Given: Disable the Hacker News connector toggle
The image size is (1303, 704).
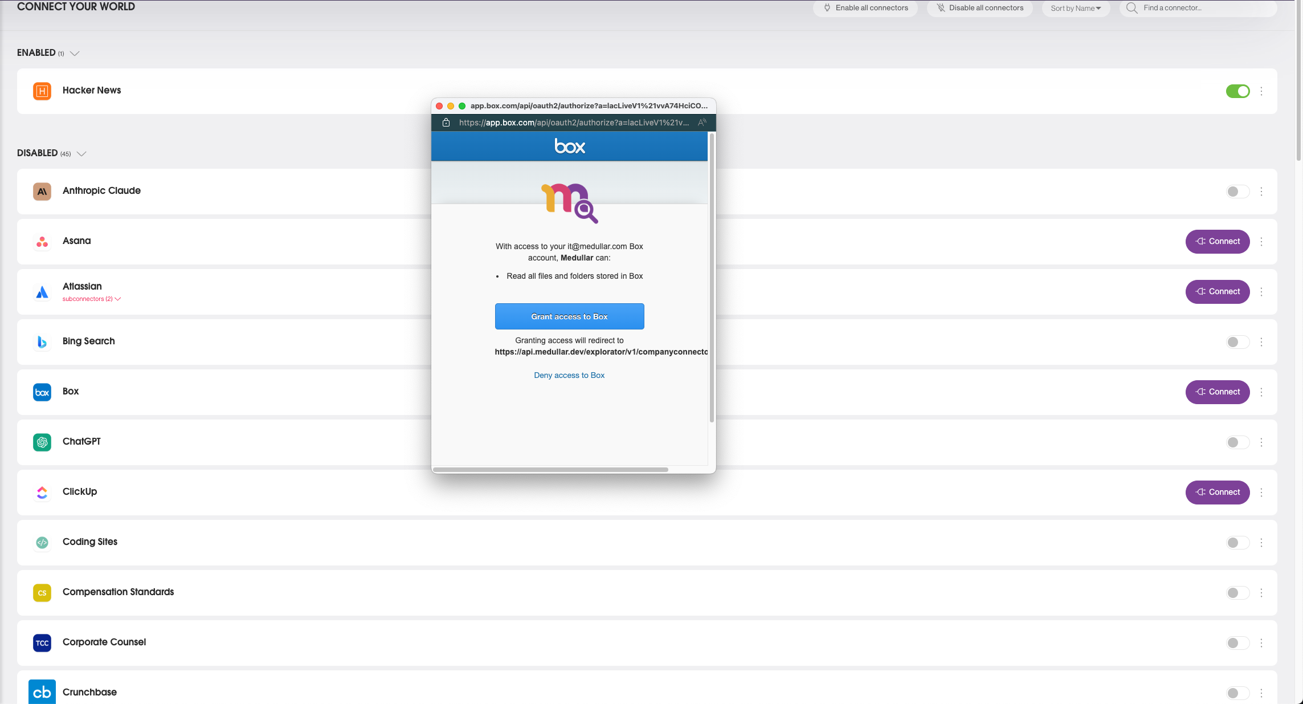Looking at the screenshot, I should tap(1237, 91).
